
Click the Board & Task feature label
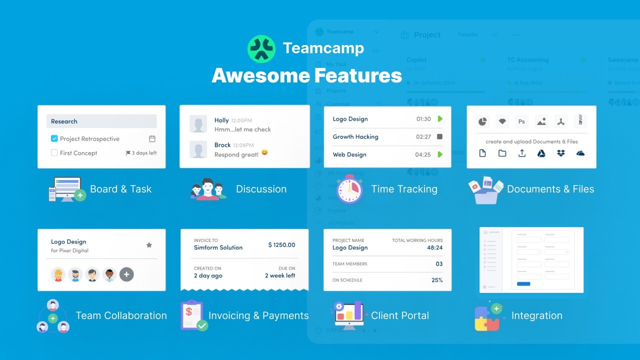(120, 189)
